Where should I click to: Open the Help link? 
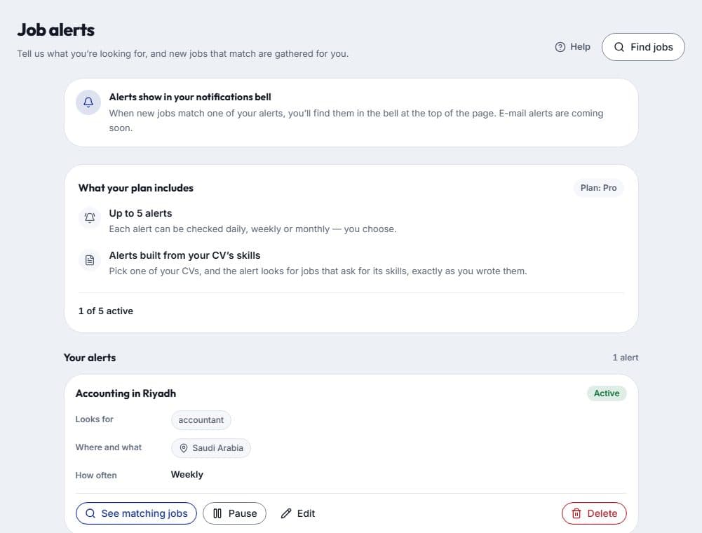tap(573, 47)
